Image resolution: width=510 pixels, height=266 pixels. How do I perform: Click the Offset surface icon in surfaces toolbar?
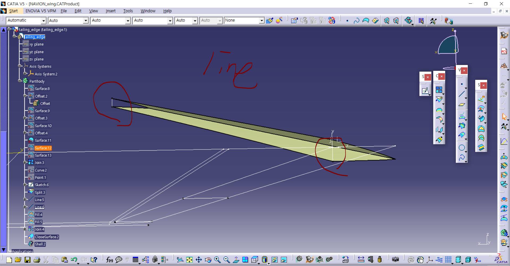coord(481,109)
